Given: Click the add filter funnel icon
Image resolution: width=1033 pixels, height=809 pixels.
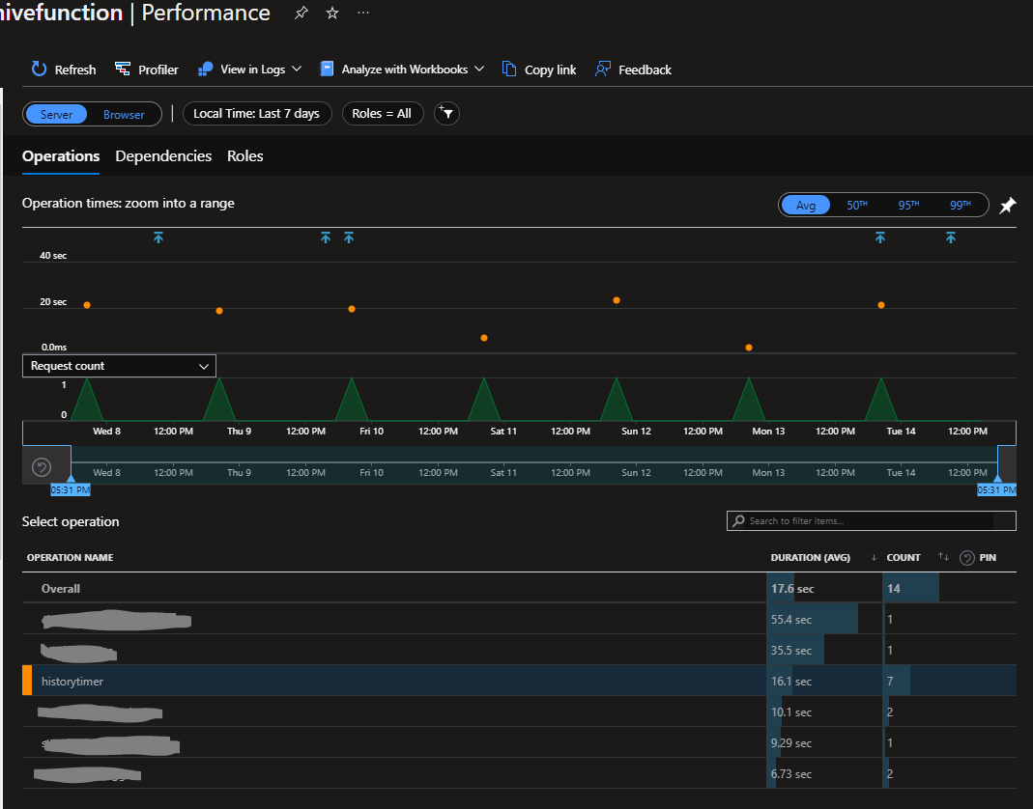Looking at the screenshot, I should (446, 113).
